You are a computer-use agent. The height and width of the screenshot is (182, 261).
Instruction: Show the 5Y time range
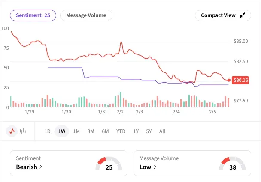pyautogui.click(x=149, y=131)
